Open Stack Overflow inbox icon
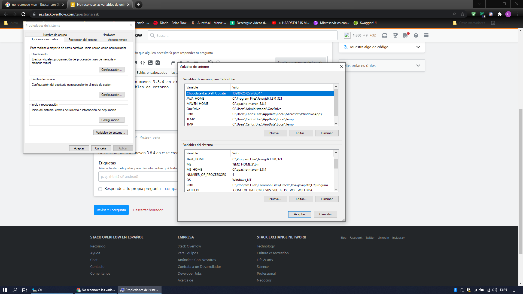 385,35
